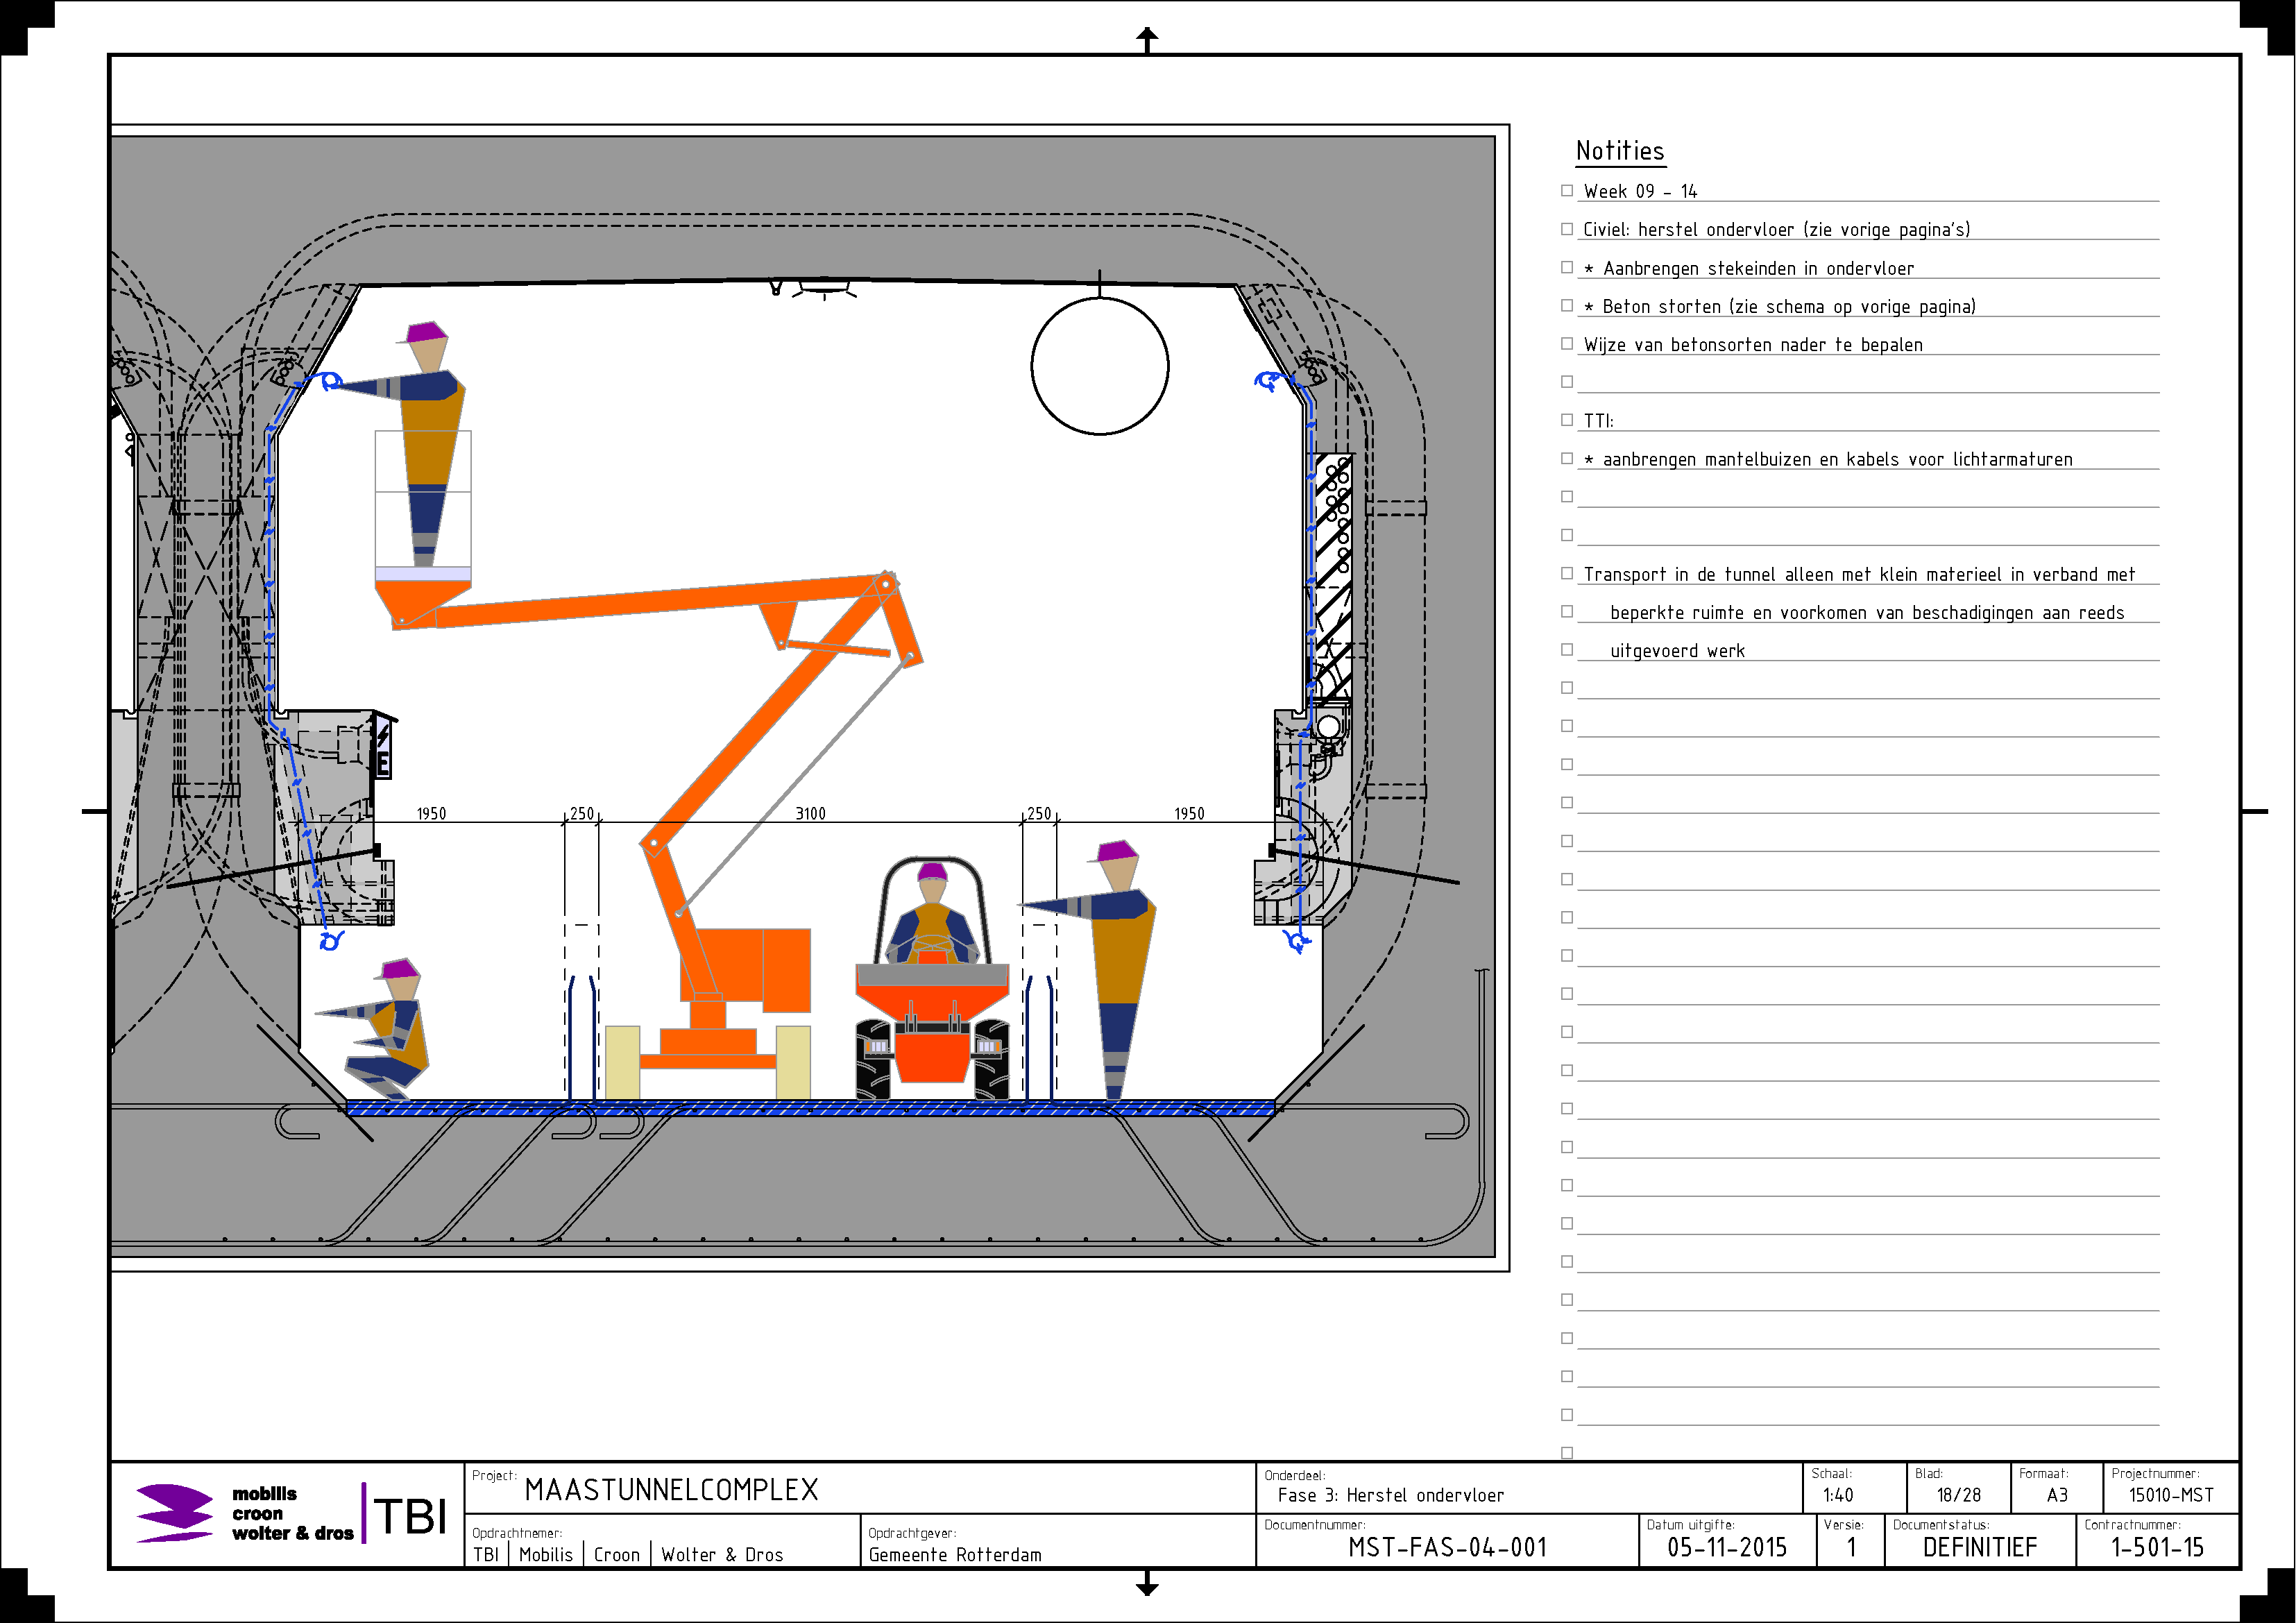Check the 'Transport in de tunnel' note box
Screen dimensions: 2296x1623
coord(1567,573)
